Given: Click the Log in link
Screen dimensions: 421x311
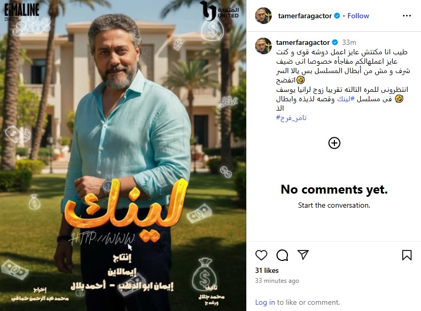Looking at the screenshot, I should point(265,303).
